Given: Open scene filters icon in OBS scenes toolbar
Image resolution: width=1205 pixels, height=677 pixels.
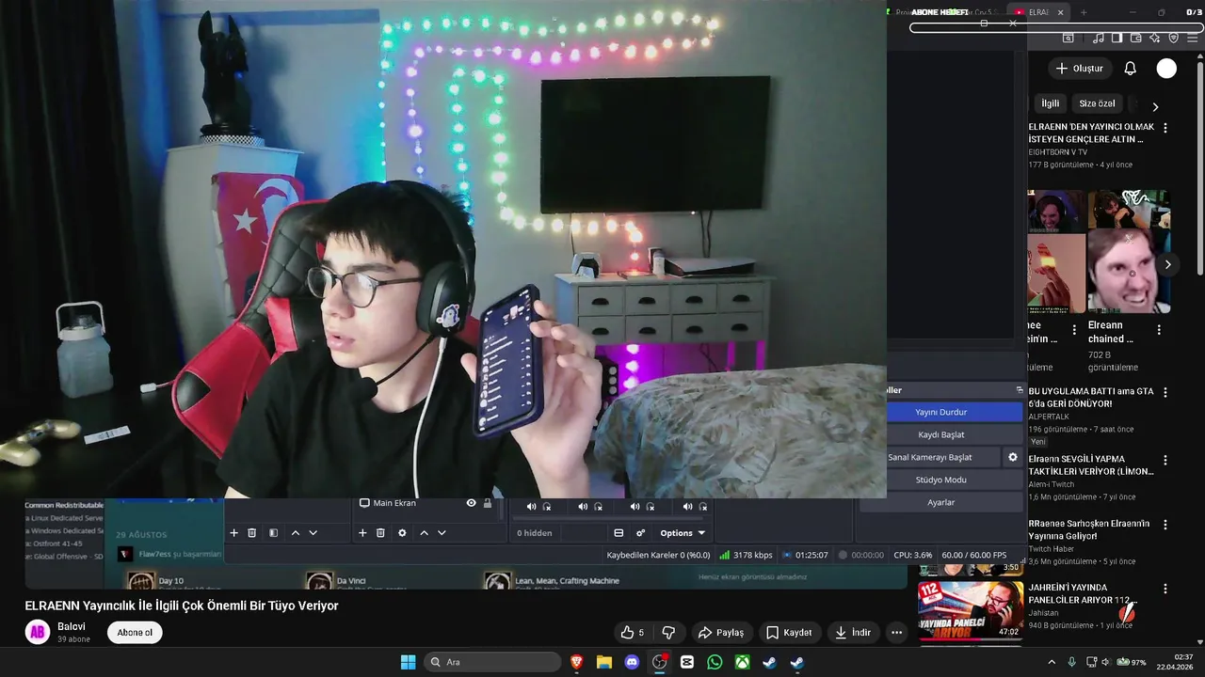Looking at the screenshot, I should (273, 533).
